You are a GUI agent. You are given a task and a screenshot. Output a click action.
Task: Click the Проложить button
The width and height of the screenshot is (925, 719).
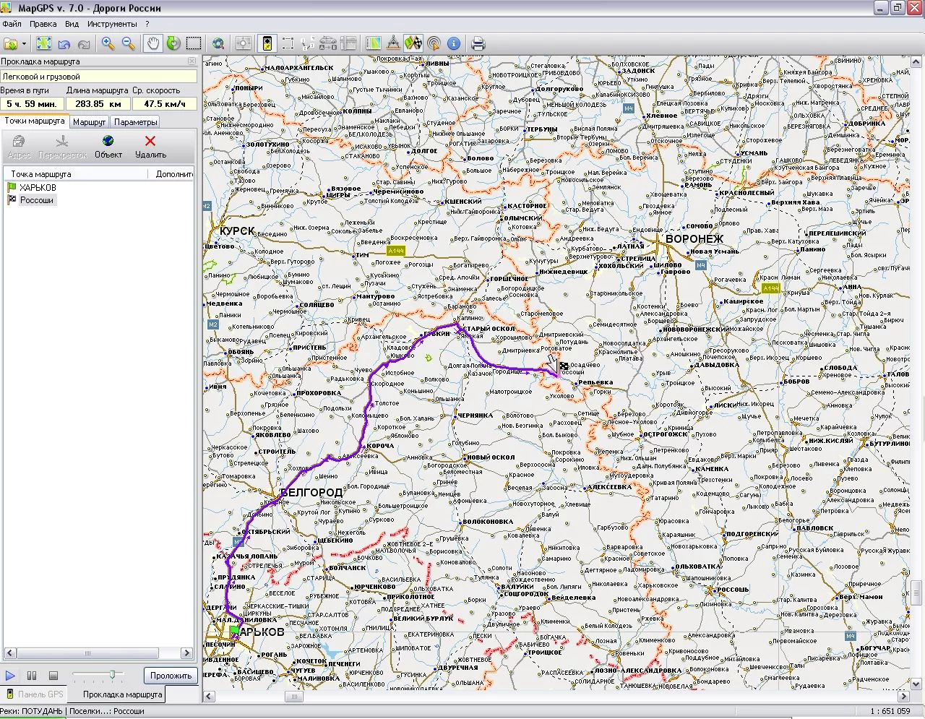(x=171, y=676)
